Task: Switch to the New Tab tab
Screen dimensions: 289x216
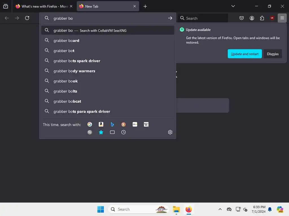Action: 108,6
